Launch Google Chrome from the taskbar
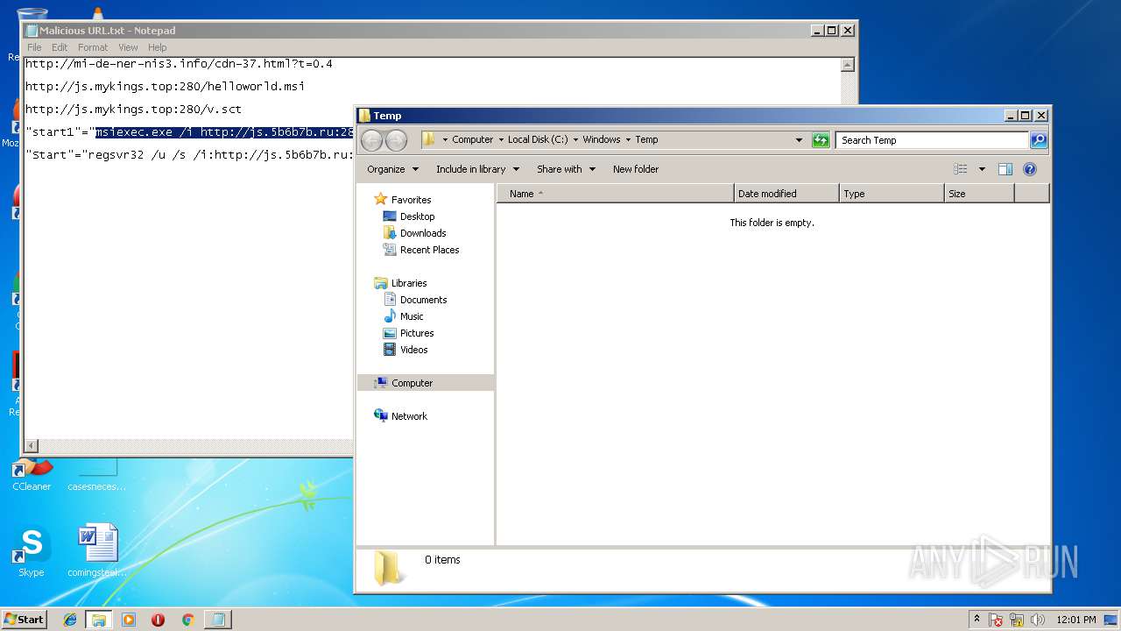 pyautogui.click(x=187, y=620)
